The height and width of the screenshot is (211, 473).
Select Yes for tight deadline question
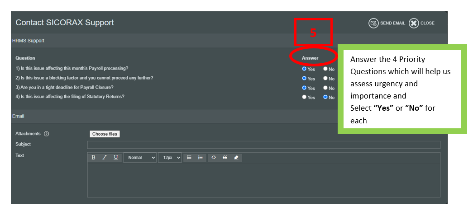coord(304,88)
